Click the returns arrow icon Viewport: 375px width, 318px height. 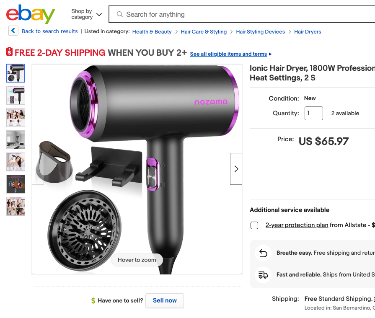pos(263,253)
